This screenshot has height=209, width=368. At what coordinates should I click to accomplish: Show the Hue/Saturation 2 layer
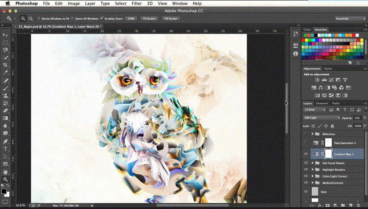(306, 143)
